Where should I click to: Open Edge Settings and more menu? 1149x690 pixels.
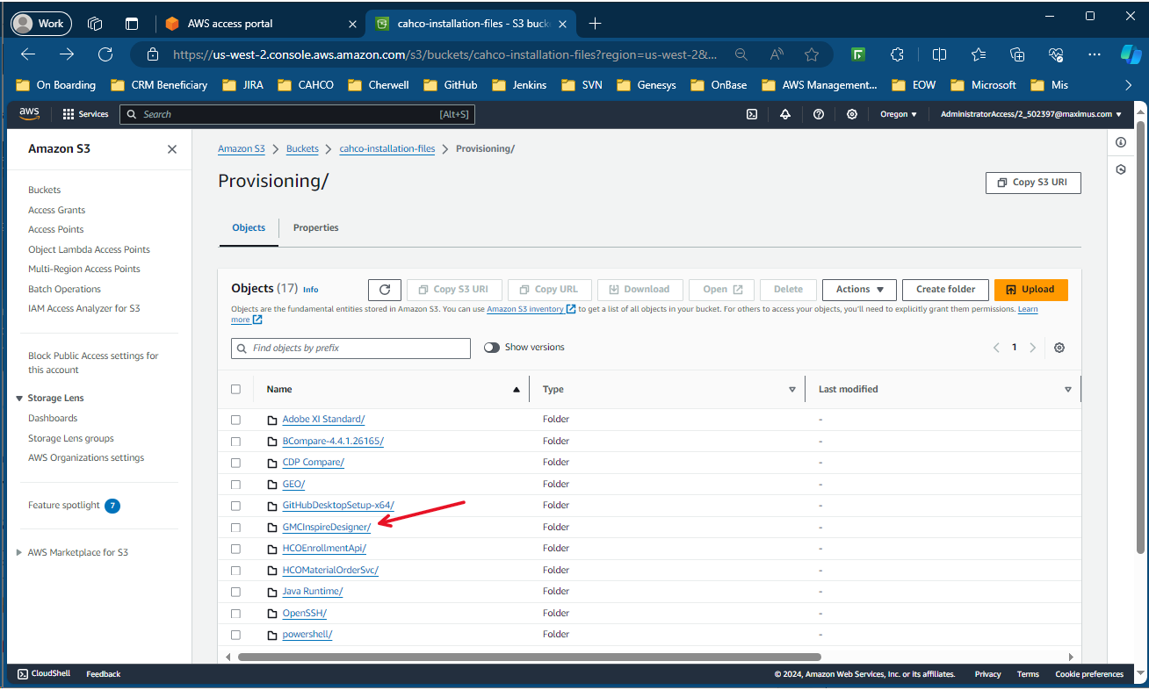[x=1095, y=54]
